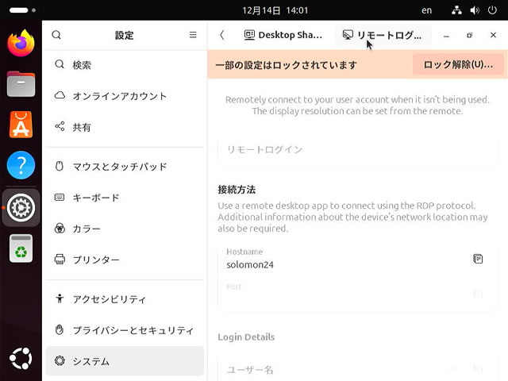Go back using the left chevron arrow
Screen dimensions: 508x381
tap(221, 35)
